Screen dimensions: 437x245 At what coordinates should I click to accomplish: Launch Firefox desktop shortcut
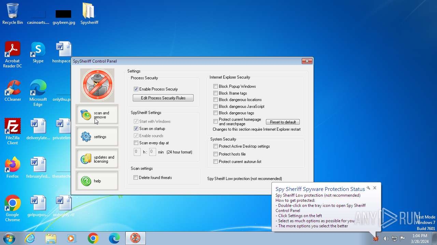(x=13, y=168)
